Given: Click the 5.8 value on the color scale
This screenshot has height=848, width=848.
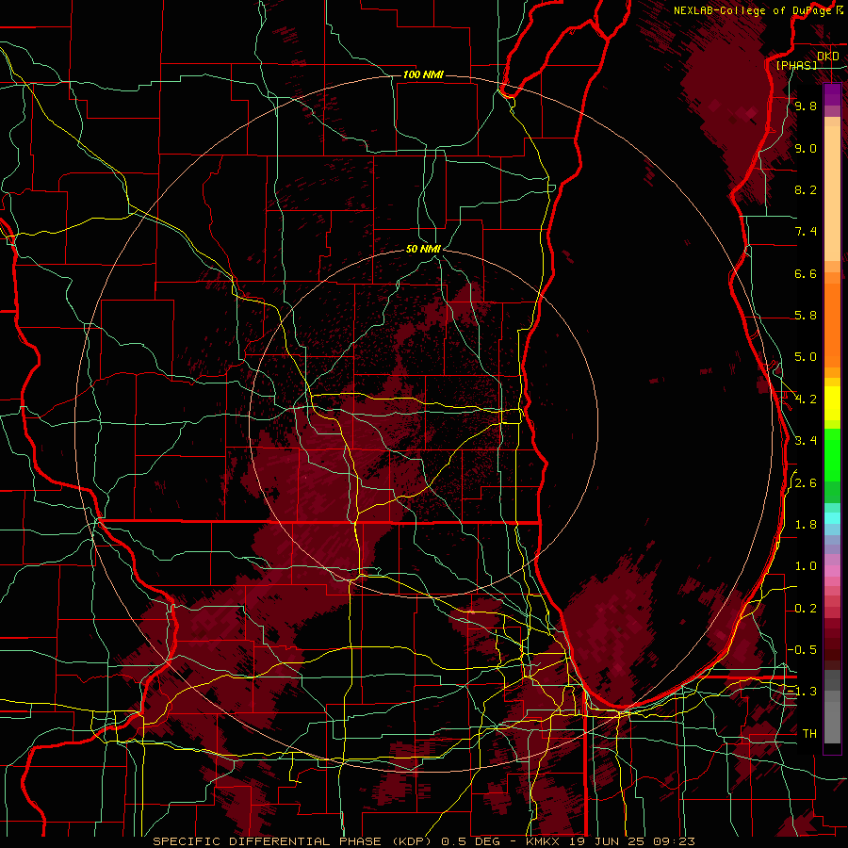Looking at the screenshot, I should 806,316.
